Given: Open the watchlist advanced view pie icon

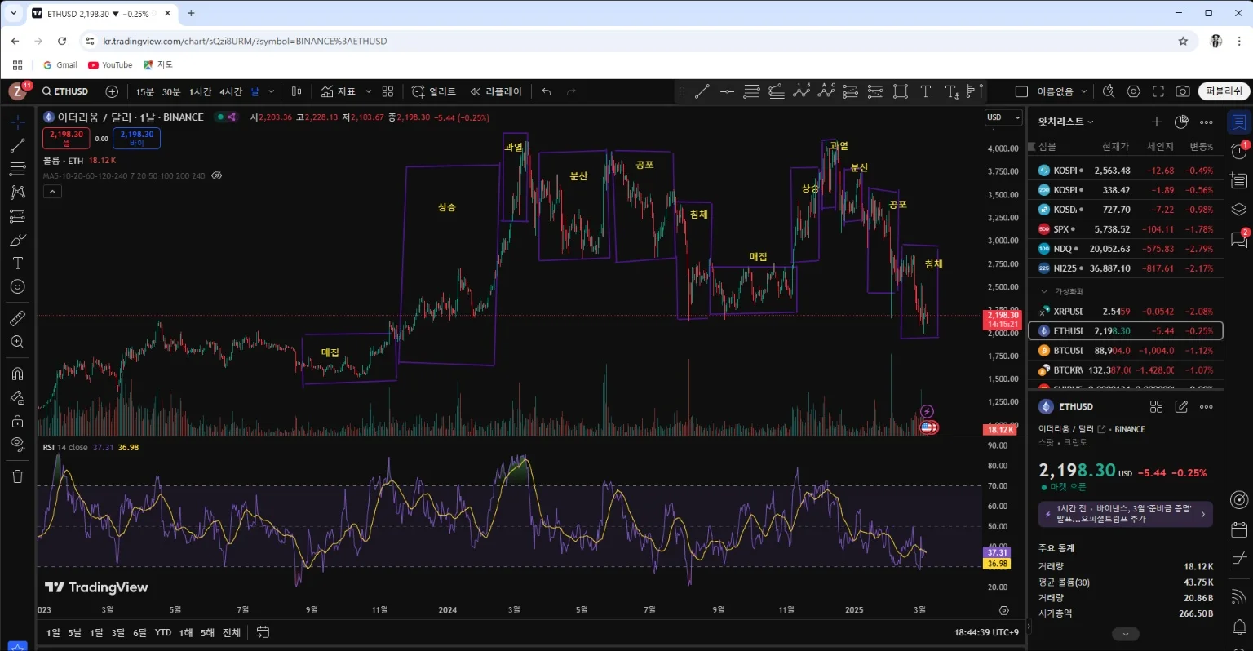Looking at the screenshot, I should (1181, 122).
